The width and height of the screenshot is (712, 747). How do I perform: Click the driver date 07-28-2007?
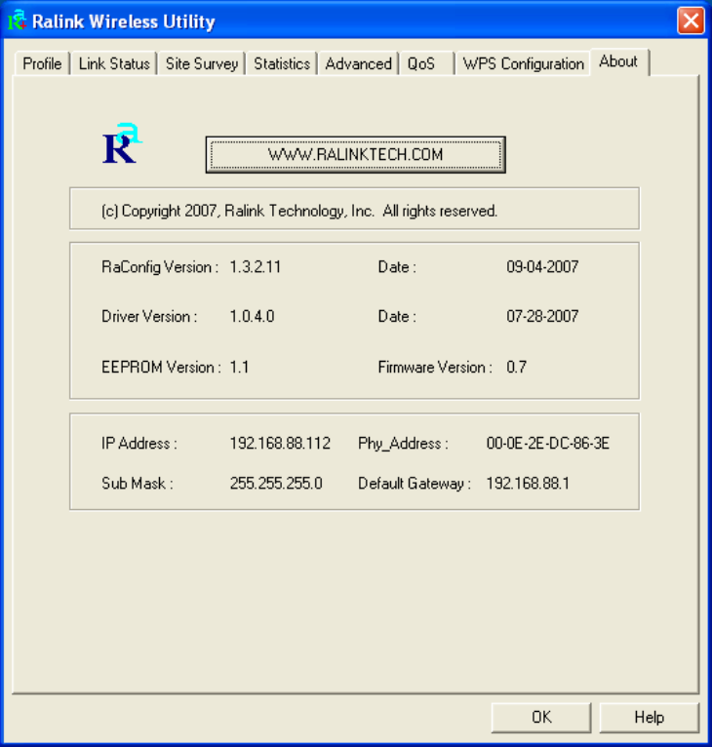[542, 316]
